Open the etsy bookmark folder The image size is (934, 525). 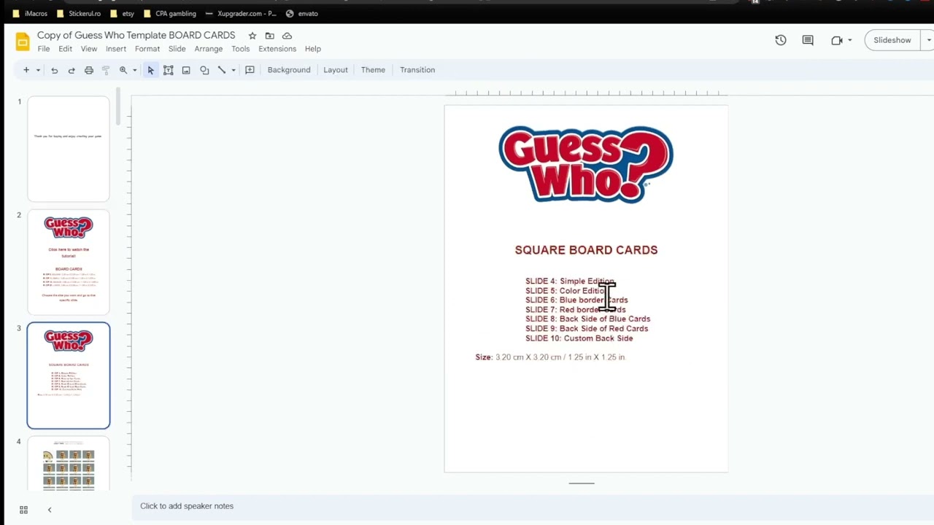pos(122,13)
